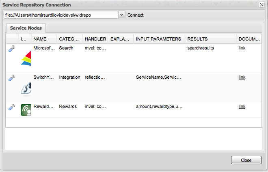This screenshot has width=268, height=172.
Task: Open the repository URL dropdown arrow
Action: pyautogui.click(x=121, y=15)
